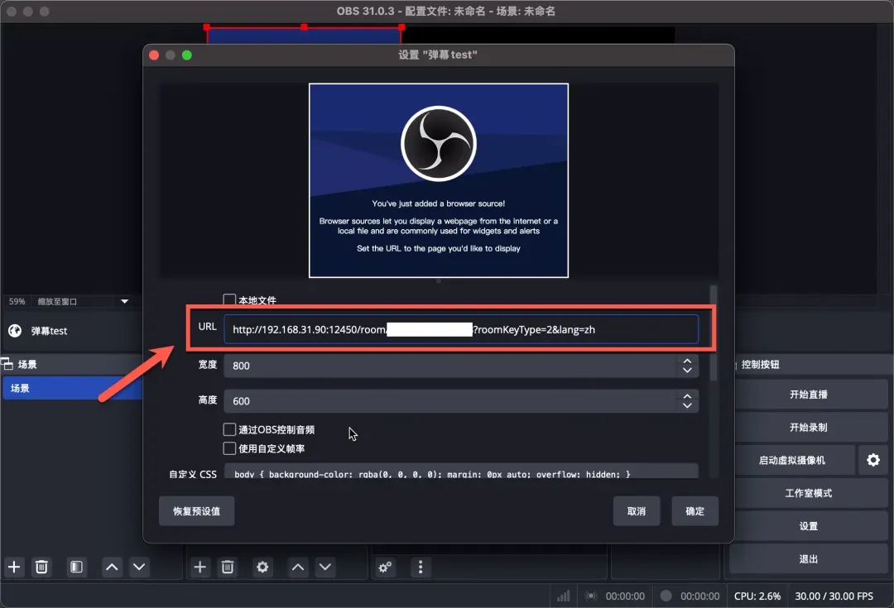
Task: Click the browser source preview image
Action: pyautogui.click(x=439, y=180)
